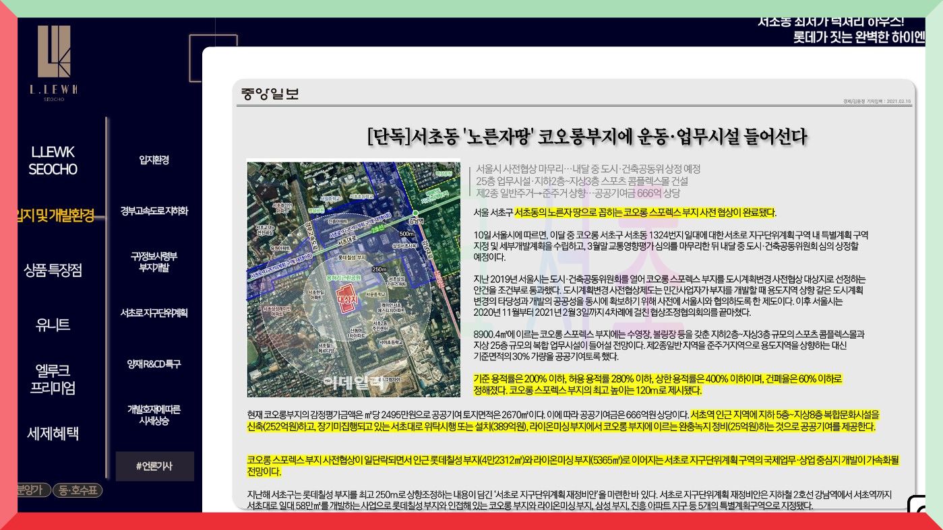Go to the 유니트 menu
The image size is (943, 530).
click(x=53, y=325)
